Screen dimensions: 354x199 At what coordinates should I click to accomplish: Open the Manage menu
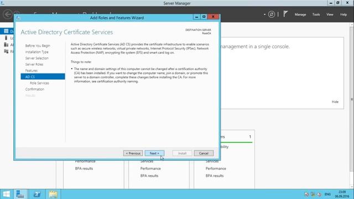click(300, 15)
